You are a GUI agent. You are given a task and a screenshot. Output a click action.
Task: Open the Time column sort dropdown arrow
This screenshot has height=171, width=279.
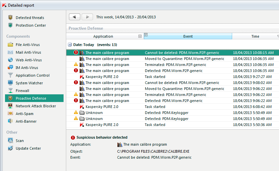pyautogui.click(x=278, y=36)
